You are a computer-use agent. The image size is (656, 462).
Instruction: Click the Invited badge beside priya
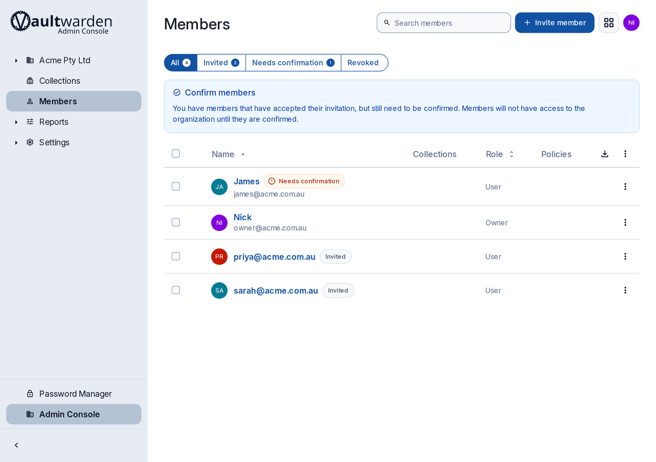coord(335,257)
